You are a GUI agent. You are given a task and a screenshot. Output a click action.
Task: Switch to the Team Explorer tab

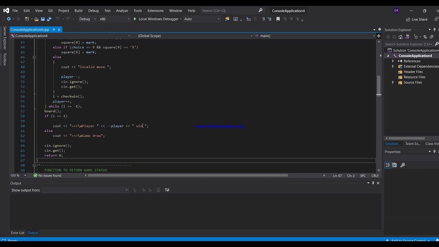(413, 144)
